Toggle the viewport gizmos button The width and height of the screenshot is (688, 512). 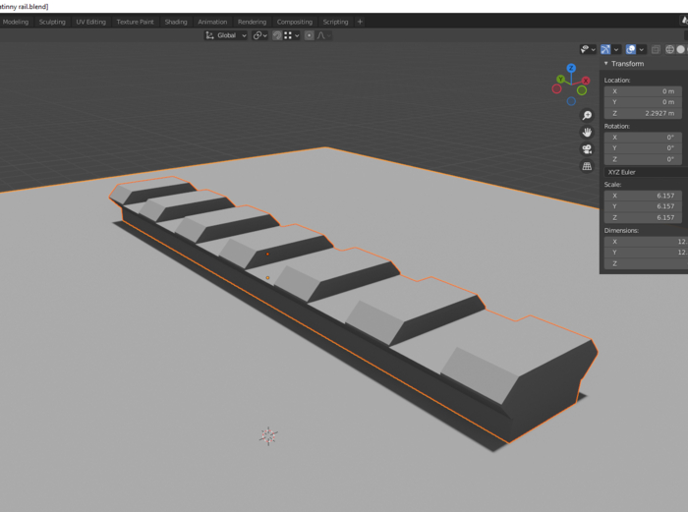pyautogui.click(x=605, y=49)
